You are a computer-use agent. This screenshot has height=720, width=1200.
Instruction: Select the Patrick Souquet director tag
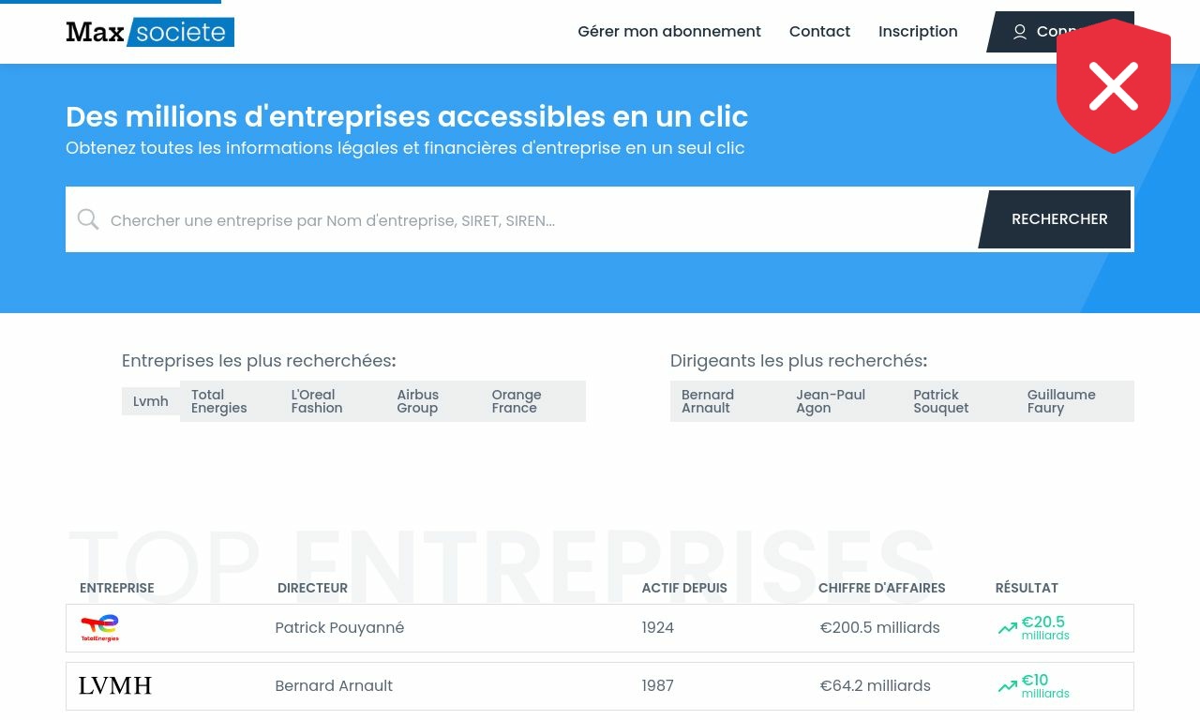pyautogui.click(x=959, y=401)
